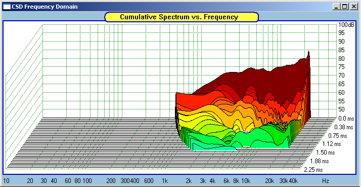Screen dimensions: 361x187
Task: Click the '20' frequency axis label
Action: coord(30,181)
